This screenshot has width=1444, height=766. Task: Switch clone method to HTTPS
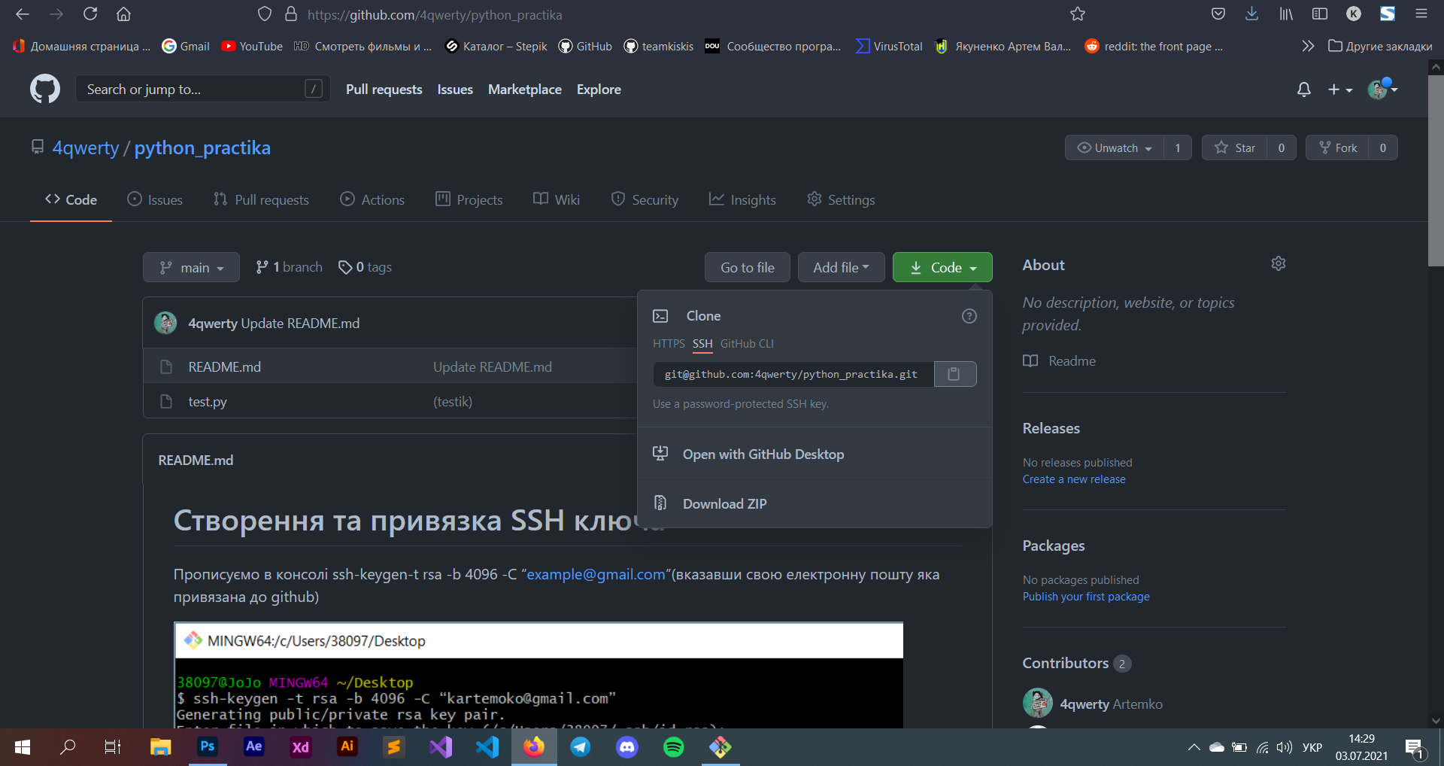(x=669, y=344)
